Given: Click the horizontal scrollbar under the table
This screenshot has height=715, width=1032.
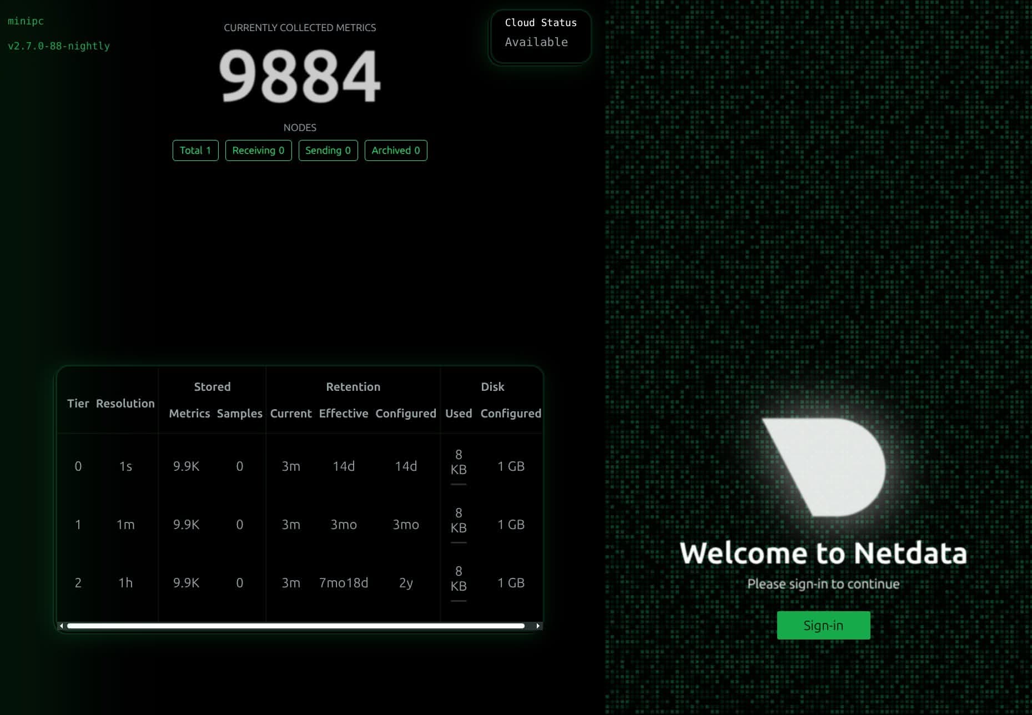Looking at the screenshot, I should click(x=295, y=626).
